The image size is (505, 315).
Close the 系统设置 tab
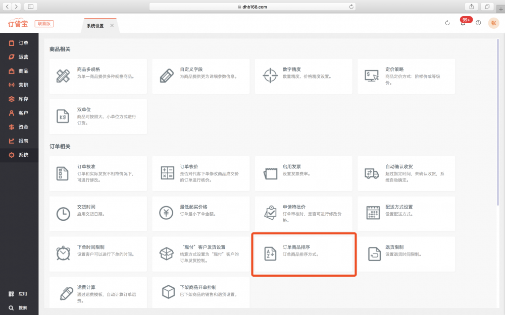pos(112,26)
